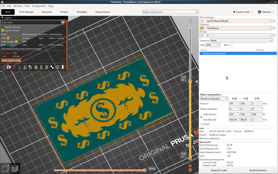278x174 pixels.
Task: Click Salomea user account avatar
Action: pos(260,12)
